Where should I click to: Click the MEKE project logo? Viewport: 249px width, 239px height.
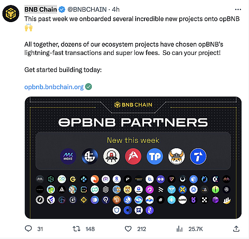68,156
